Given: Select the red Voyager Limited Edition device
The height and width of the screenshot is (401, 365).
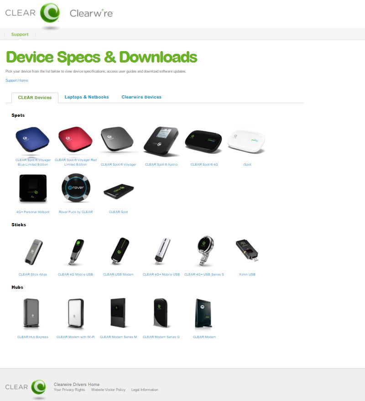Looking at the screenshot, I should point(75,140).
